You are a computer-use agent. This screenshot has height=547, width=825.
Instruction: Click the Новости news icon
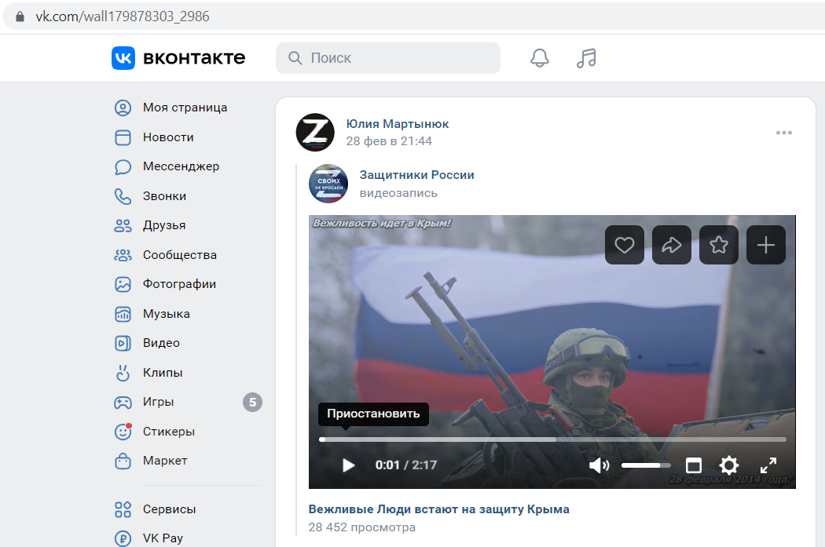point(123,137)
